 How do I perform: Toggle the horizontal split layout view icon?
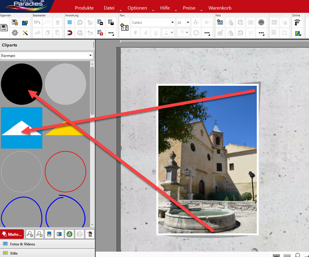[x=50, y=234]
